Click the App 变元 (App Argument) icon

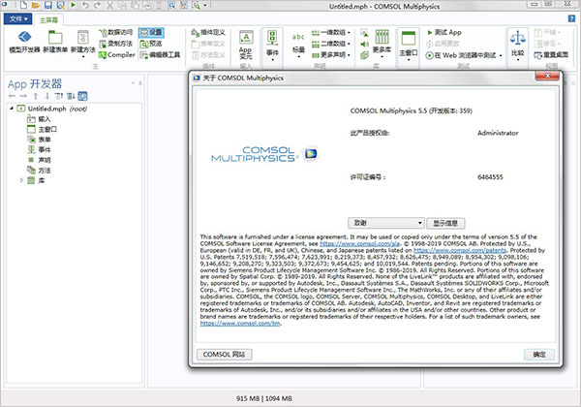click(246, 45)
